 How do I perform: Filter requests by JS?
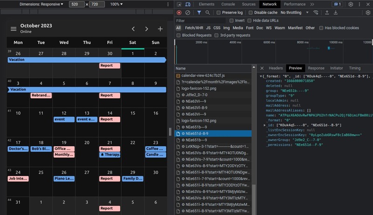[x=208, y=28]
